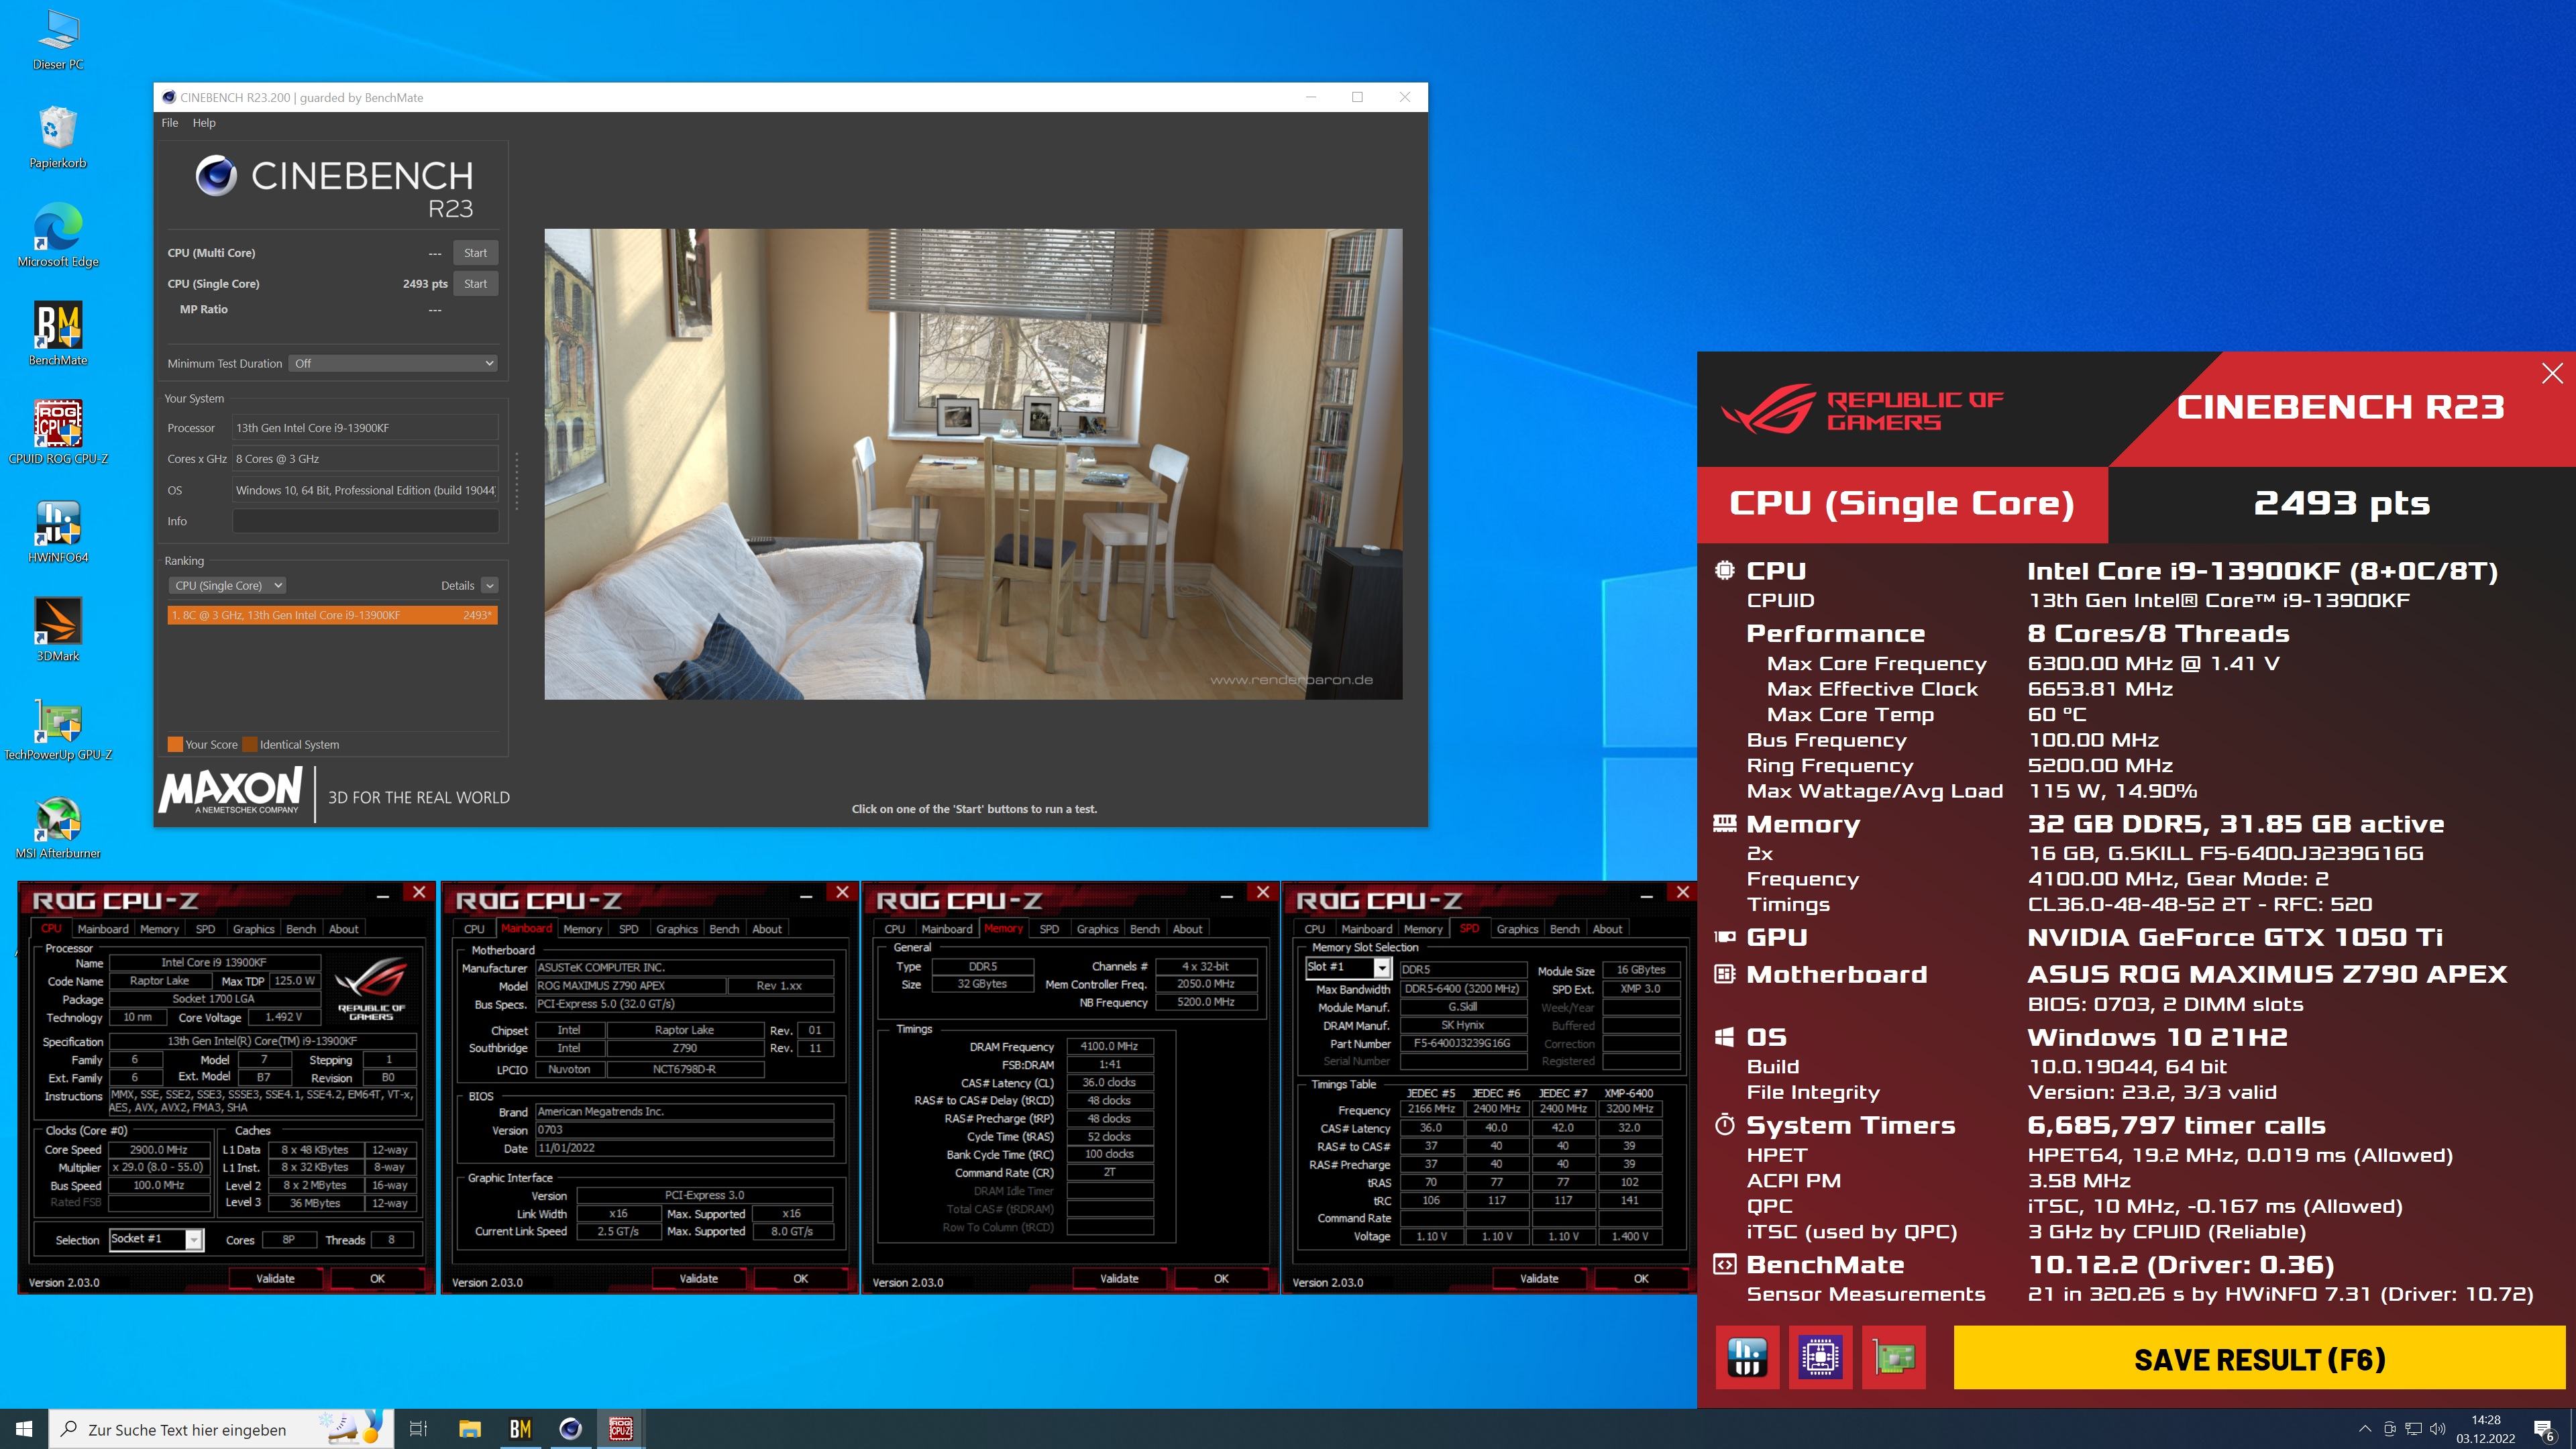Viewport: 2576px width, 1449px height.
Task: Open the Help menu in Cinebench
Action: [x=204, y=123]
